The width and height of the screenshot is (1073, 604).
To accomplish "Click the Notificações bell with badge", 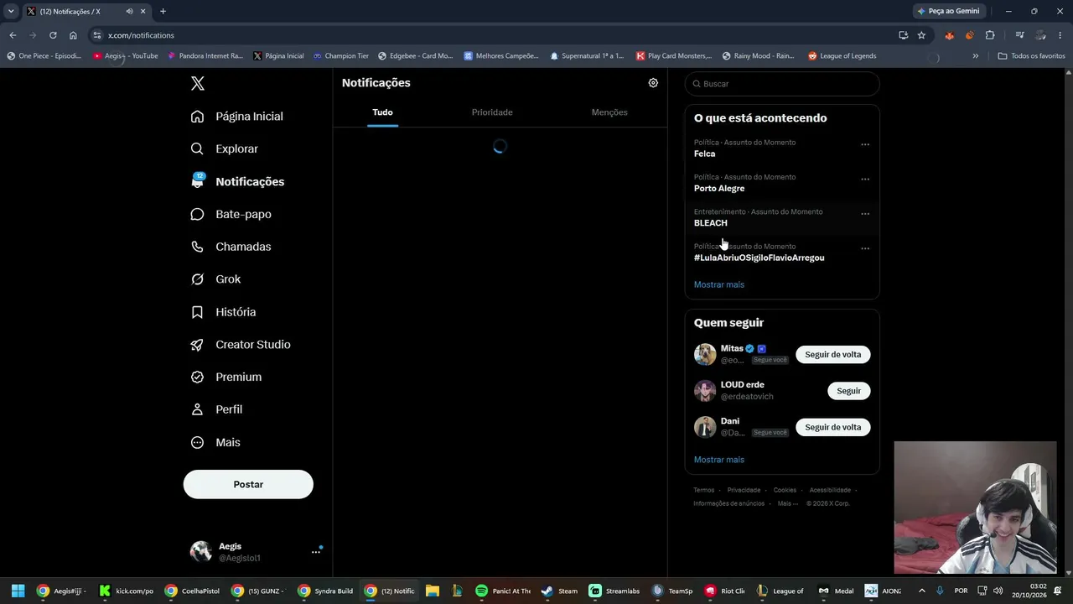I will tap(197, 181).
